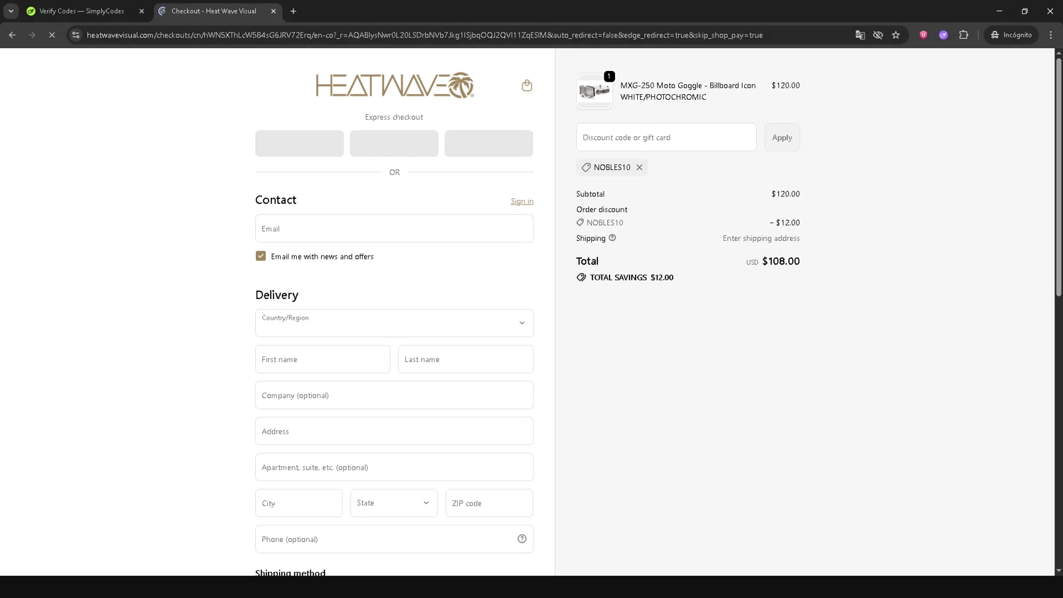Focus the Discount code or gift card field
This screenshot has width=1063, height=598.
click(x=666, y=137)
